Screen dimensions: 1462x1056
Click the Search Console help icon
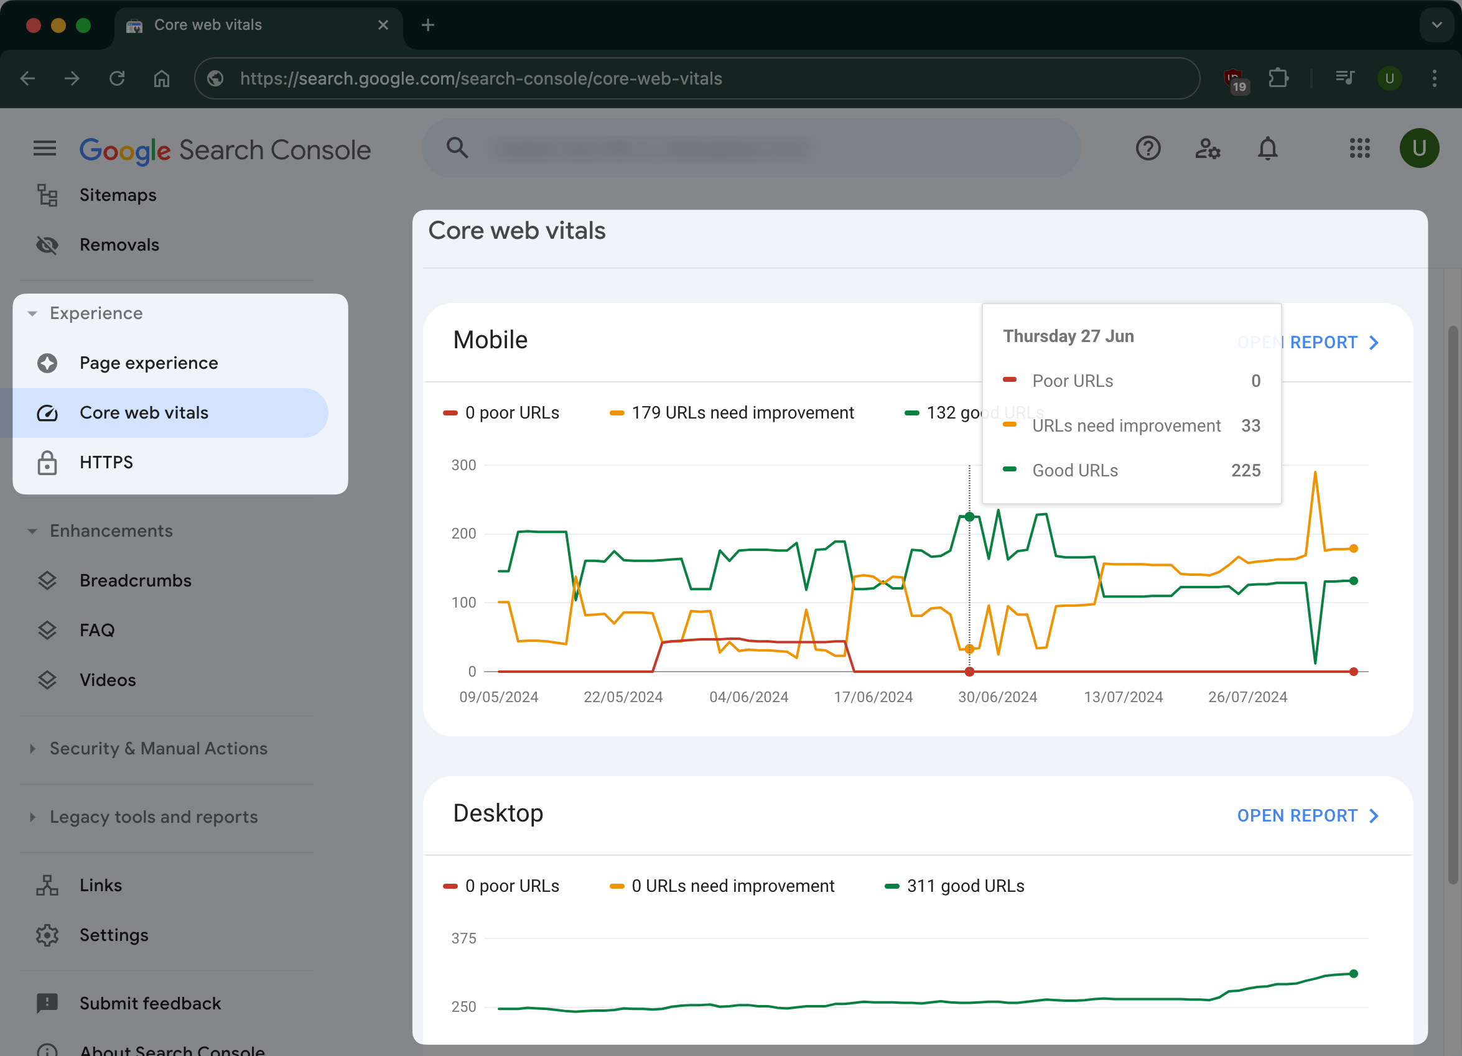click(1148, 149)
